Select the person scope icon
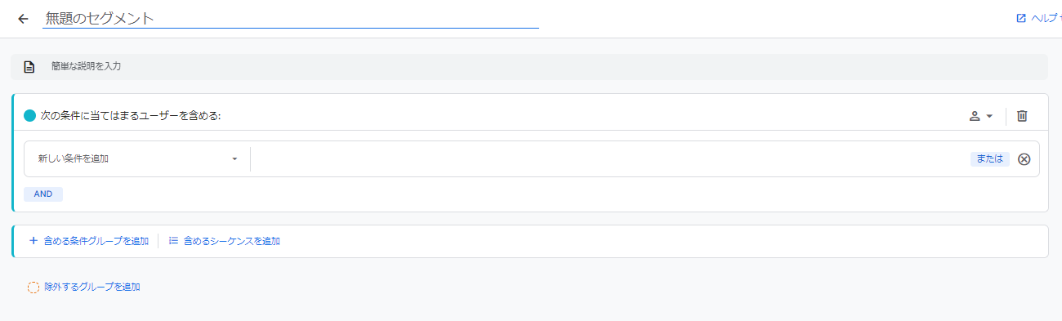1062x321 pixels. 975,116
